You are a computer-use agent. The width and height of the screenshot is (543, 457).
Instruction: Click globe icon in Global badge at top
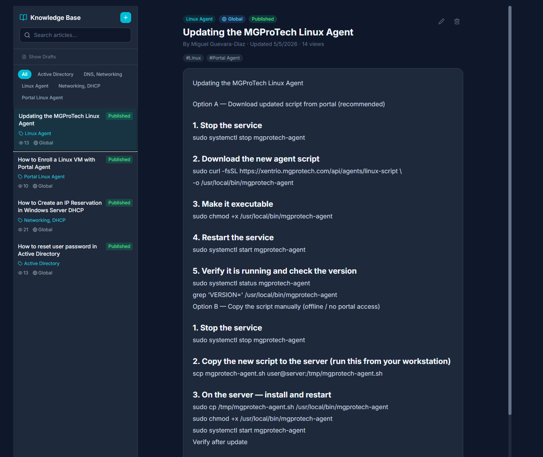point(224,19)
